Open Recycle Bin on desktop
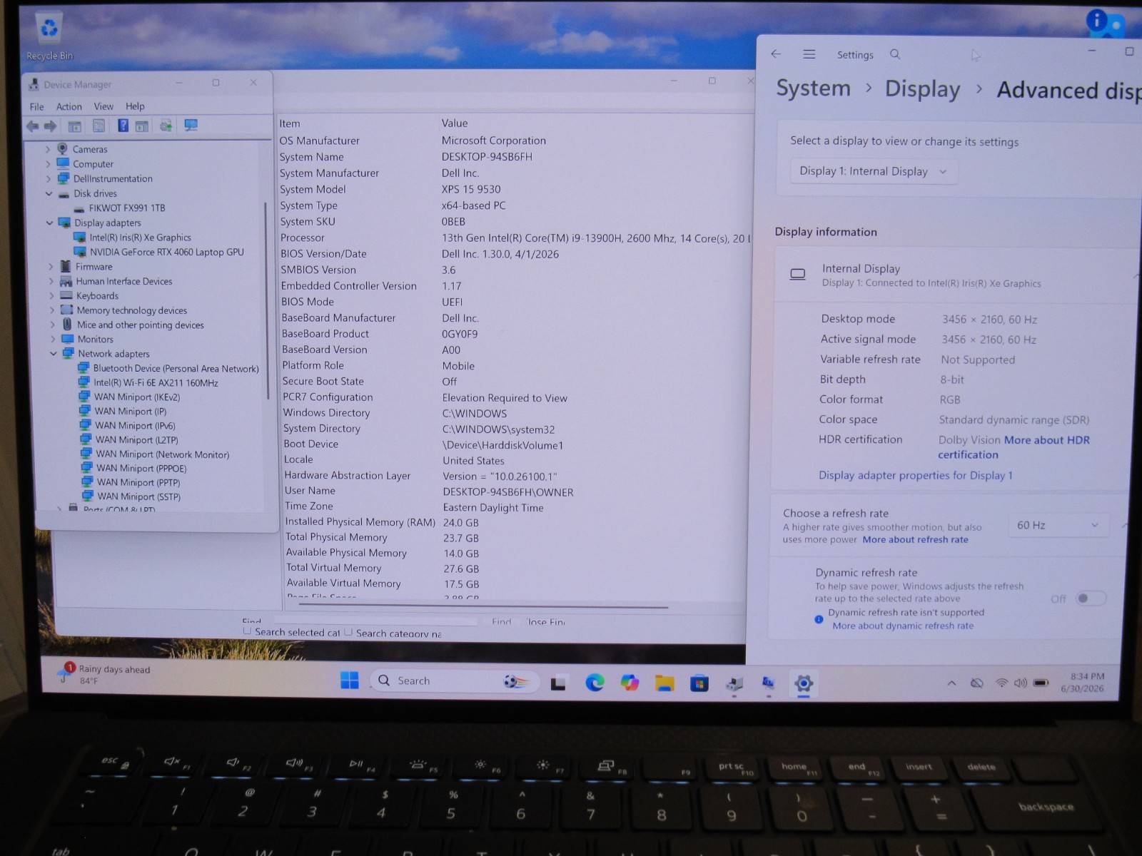The image size is (1142, 856). click(x=49, y=37)
